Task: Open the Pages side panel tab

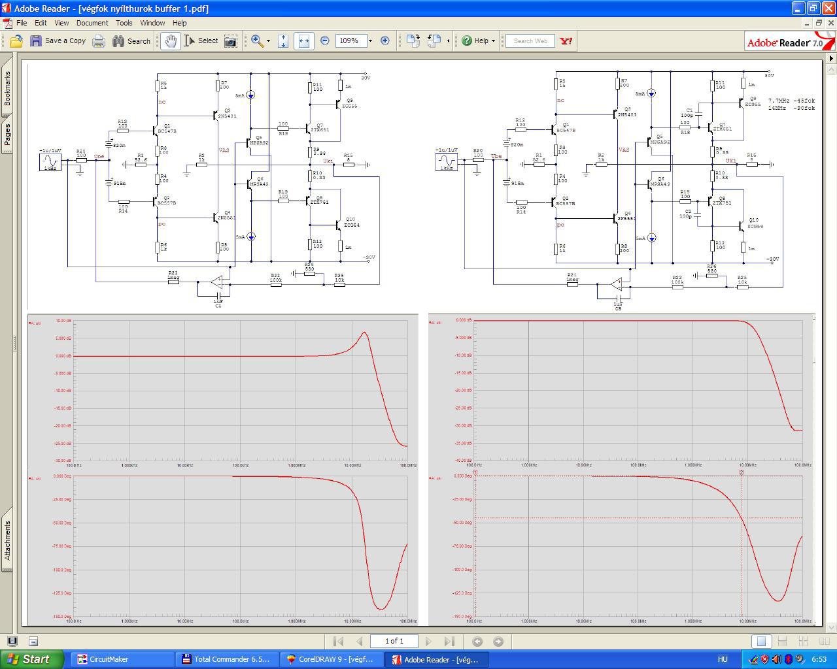Action: coord(7,134)
